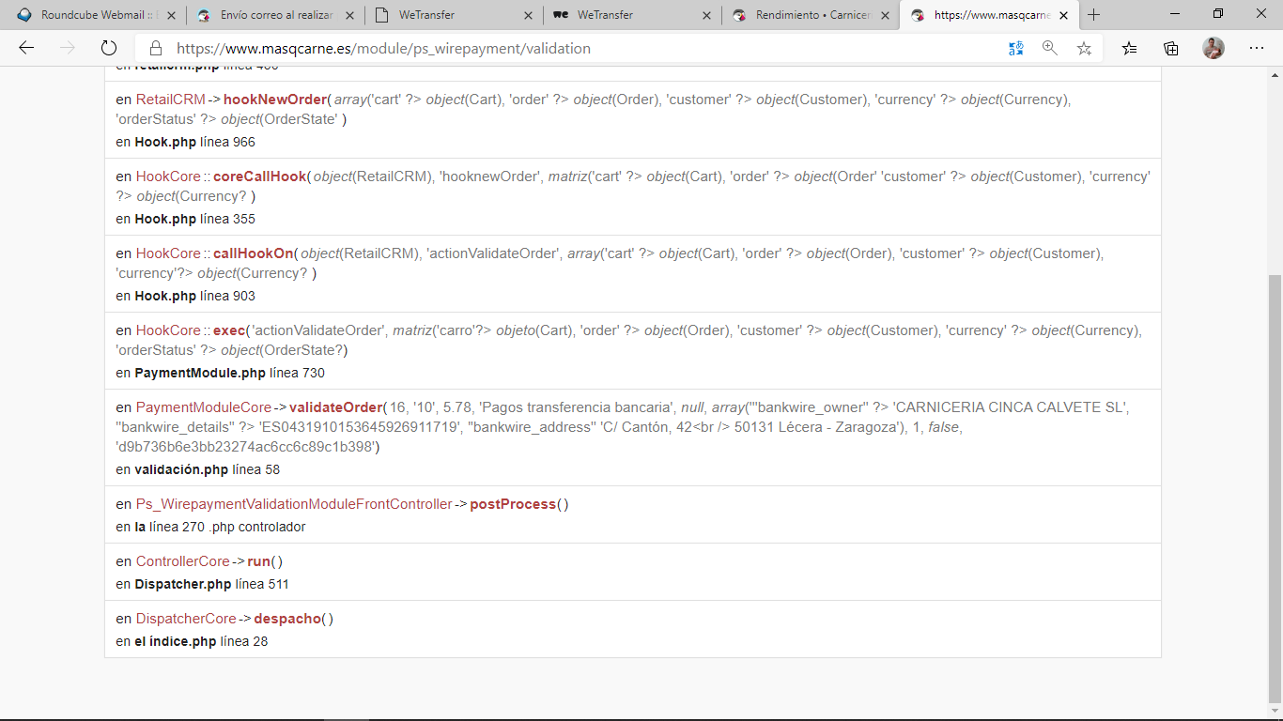Screen dimensions: 1283x721
Task: Click the DispatcherCore class name
Action: [186, 619]
